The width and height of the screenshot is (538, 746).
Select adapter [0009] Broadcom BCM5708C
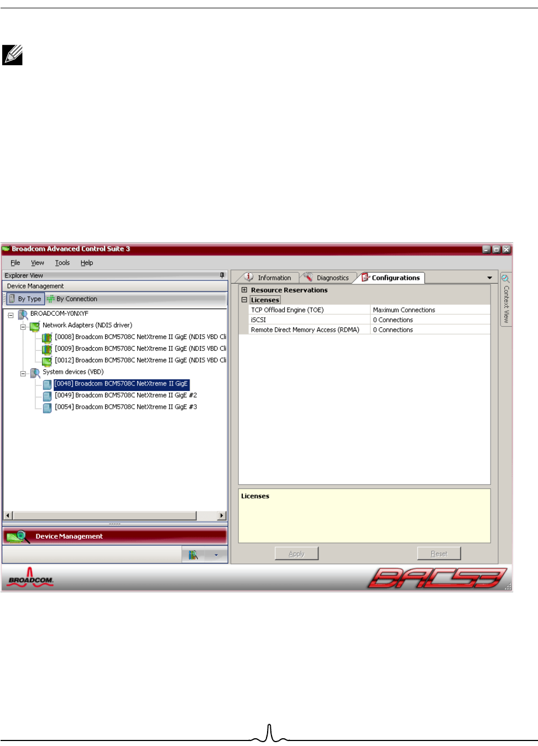(140, 348)
